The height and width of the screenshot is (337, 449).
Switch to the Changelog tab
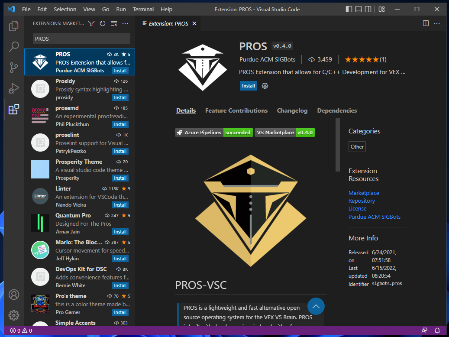coord(292,110)
